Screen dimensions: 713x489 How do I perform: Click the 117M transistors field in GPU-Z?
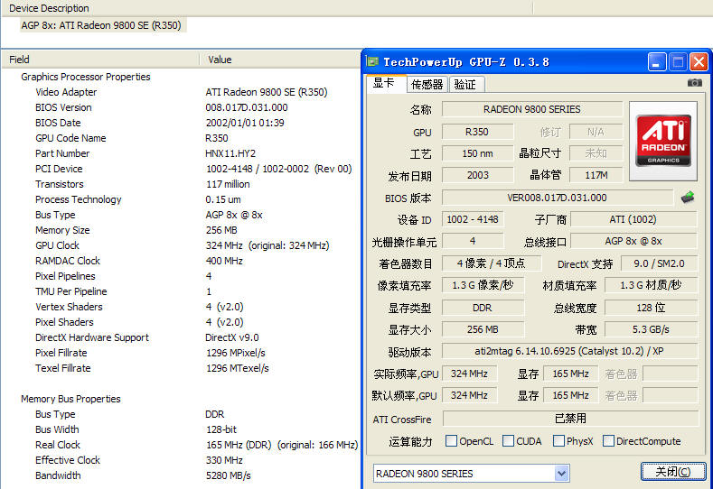596,175
